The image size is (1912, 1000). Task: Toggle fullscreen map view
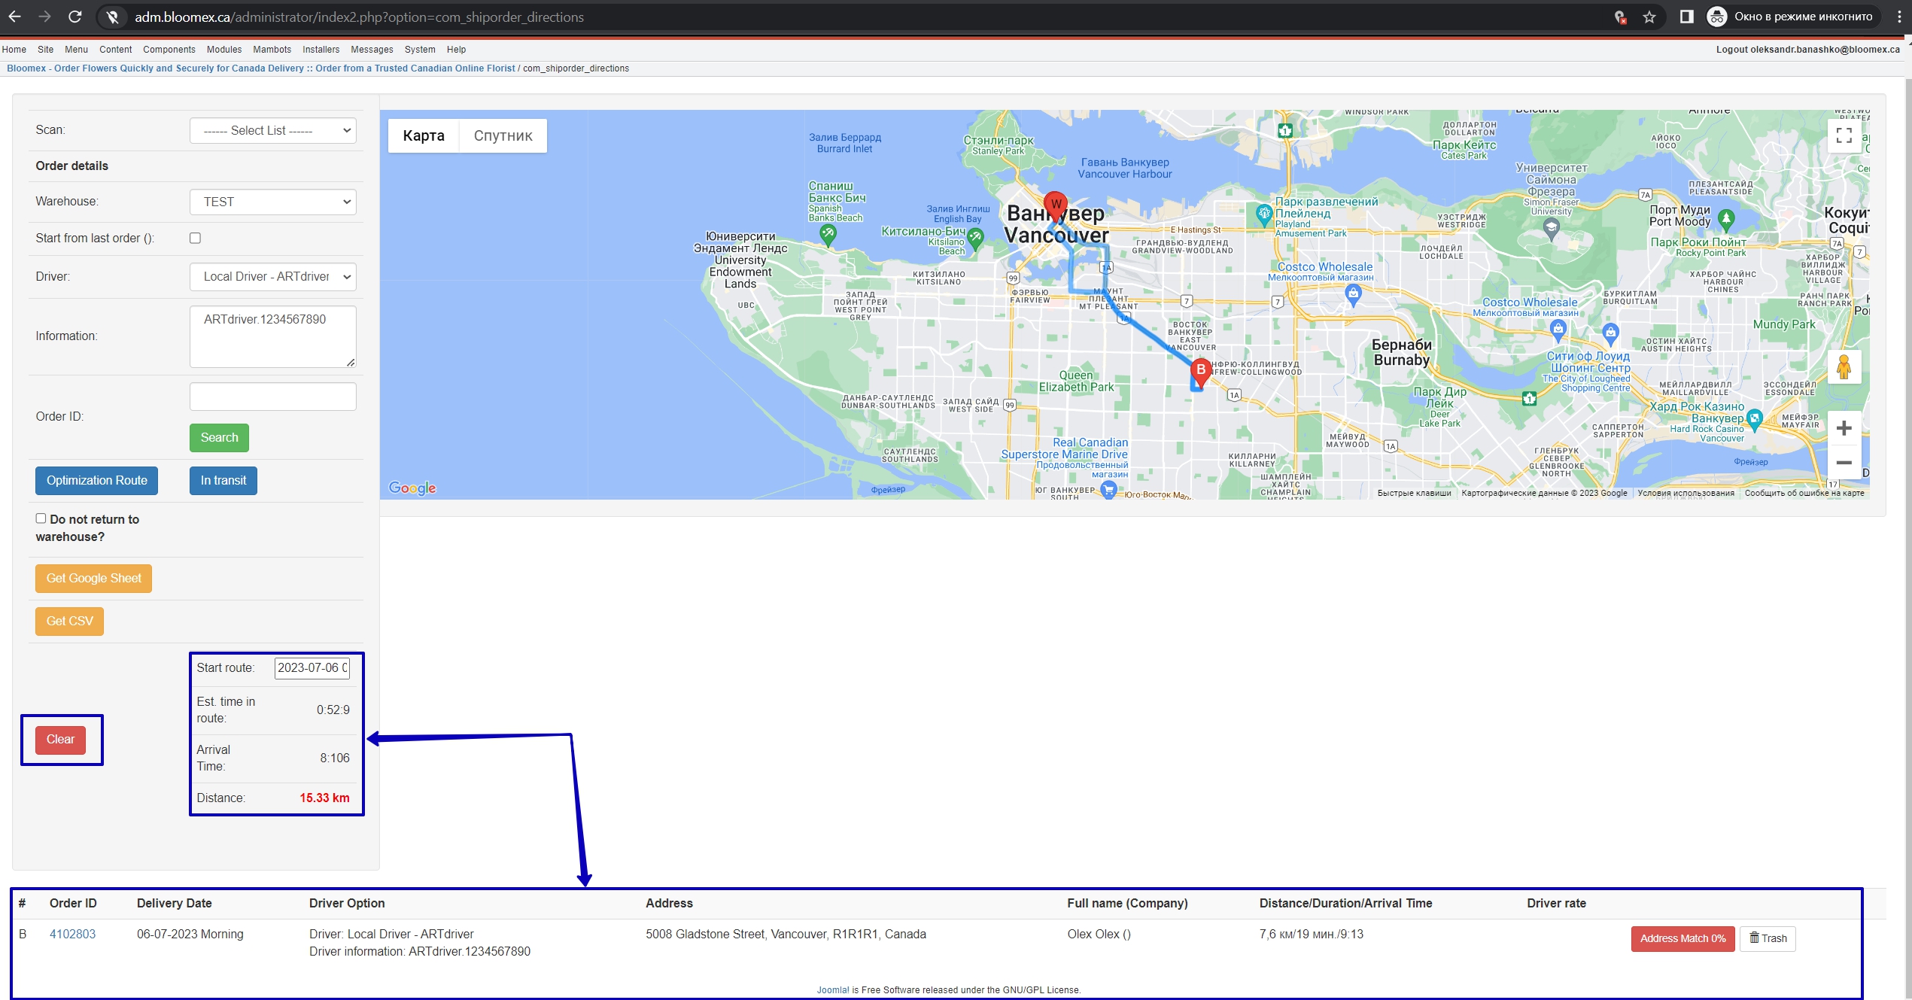tap(1844, 135)
